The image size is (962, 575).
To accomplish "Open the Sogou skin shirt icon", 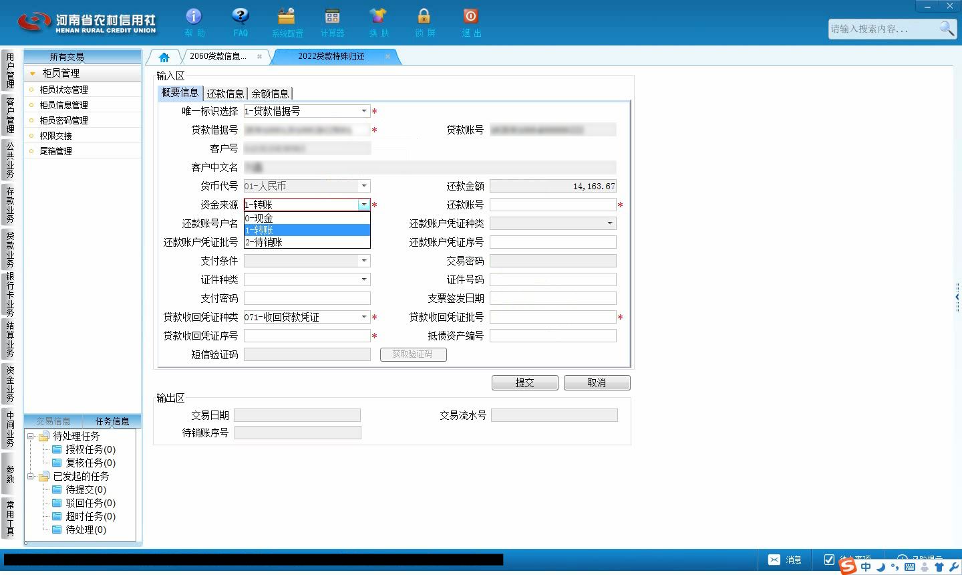I will pos(939,567).
